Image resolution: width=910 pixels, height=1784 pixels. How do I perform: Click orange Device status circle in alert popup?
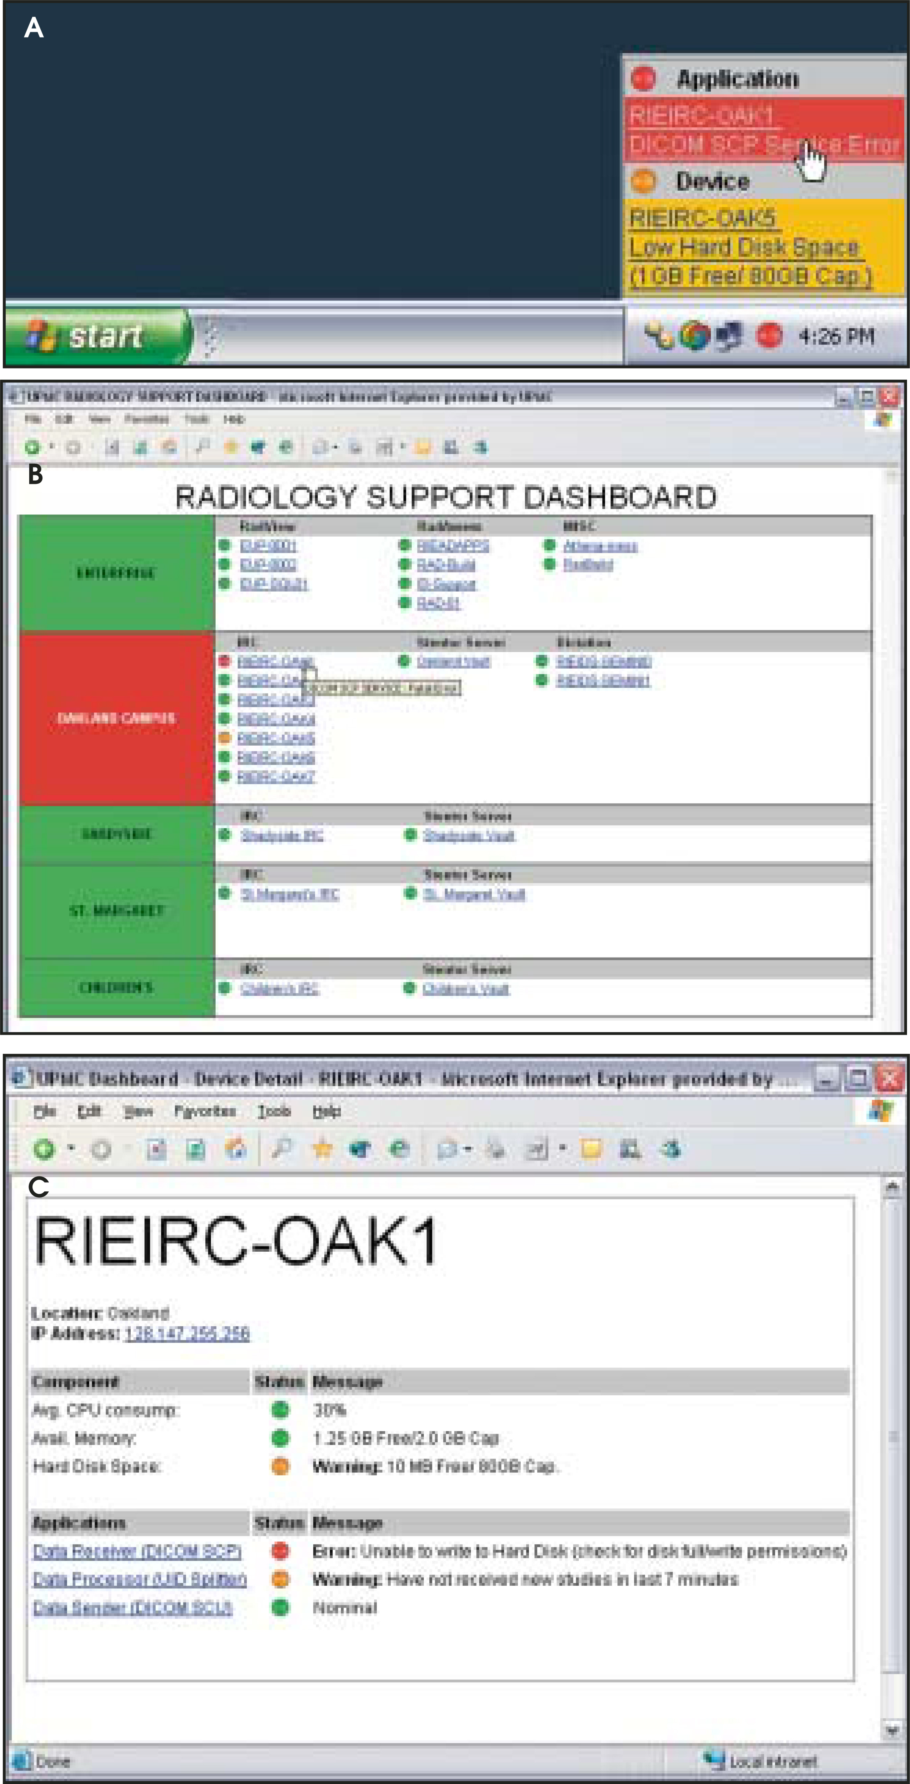pos(644,181)
